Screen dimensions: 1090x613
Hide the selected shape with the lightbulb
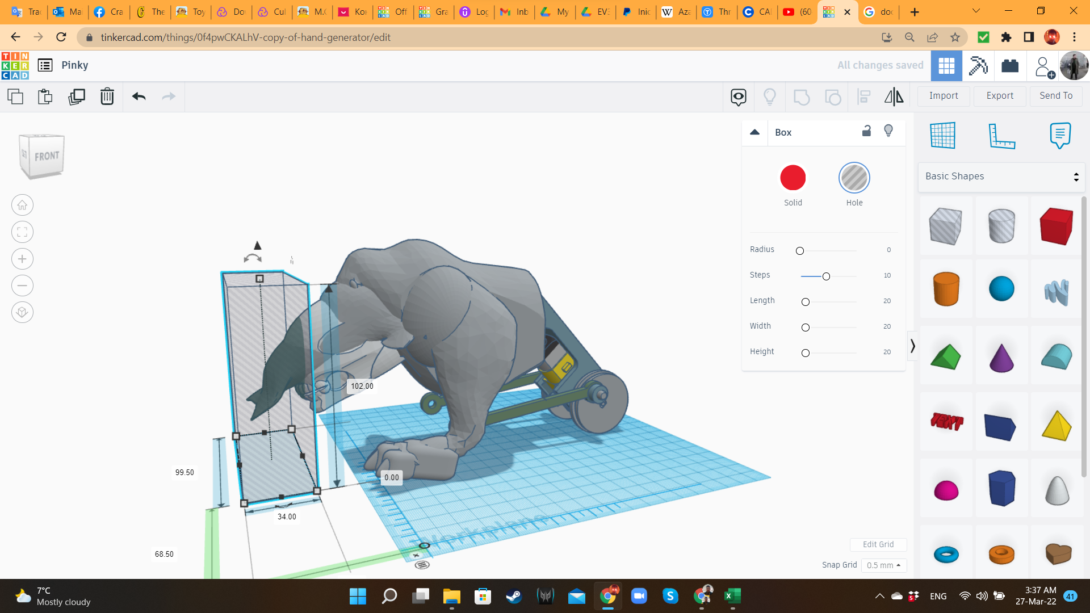coord(888,131)
